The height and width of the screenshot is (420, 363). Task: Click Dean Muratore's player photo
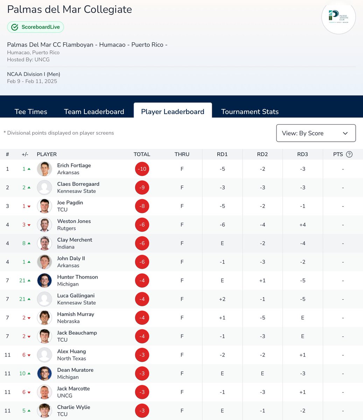(x=44, y=373)
